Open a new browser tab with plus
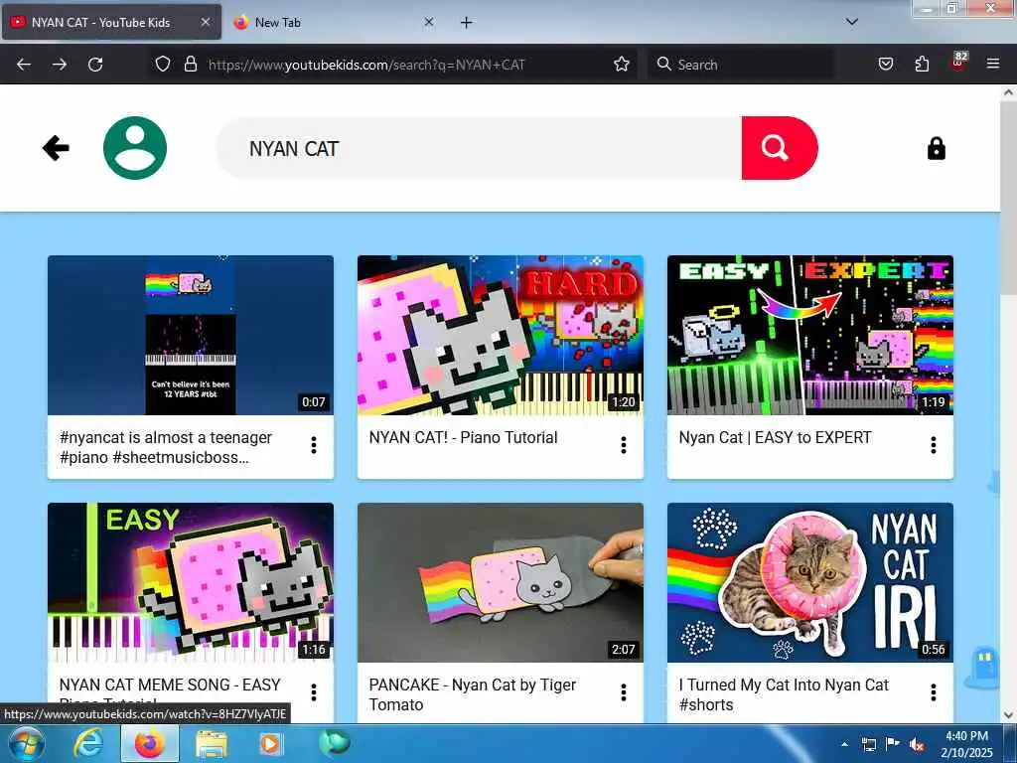Screen dimensions: 1017x763 (x=467, y=23)
